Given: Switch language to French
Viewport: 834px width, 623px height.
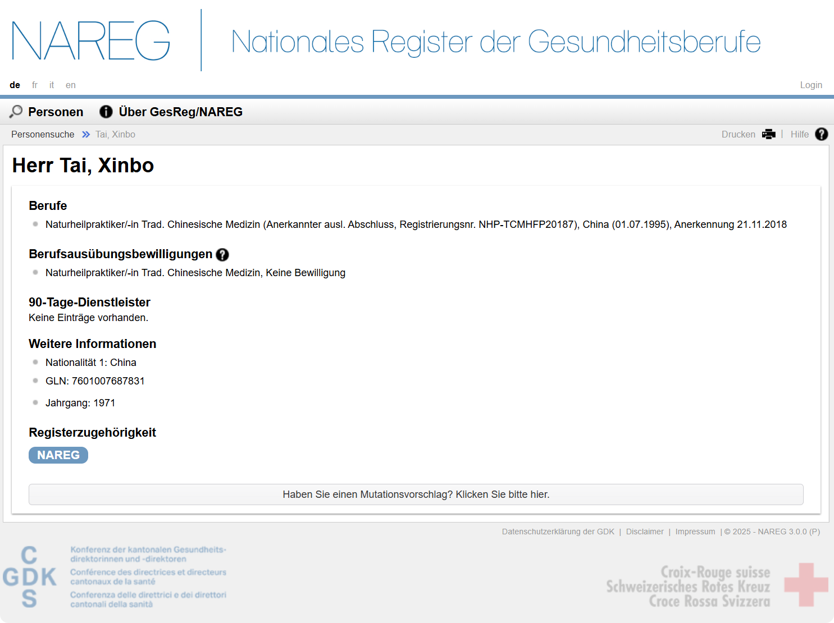Looking at the screenshot, I should (34, 85).
